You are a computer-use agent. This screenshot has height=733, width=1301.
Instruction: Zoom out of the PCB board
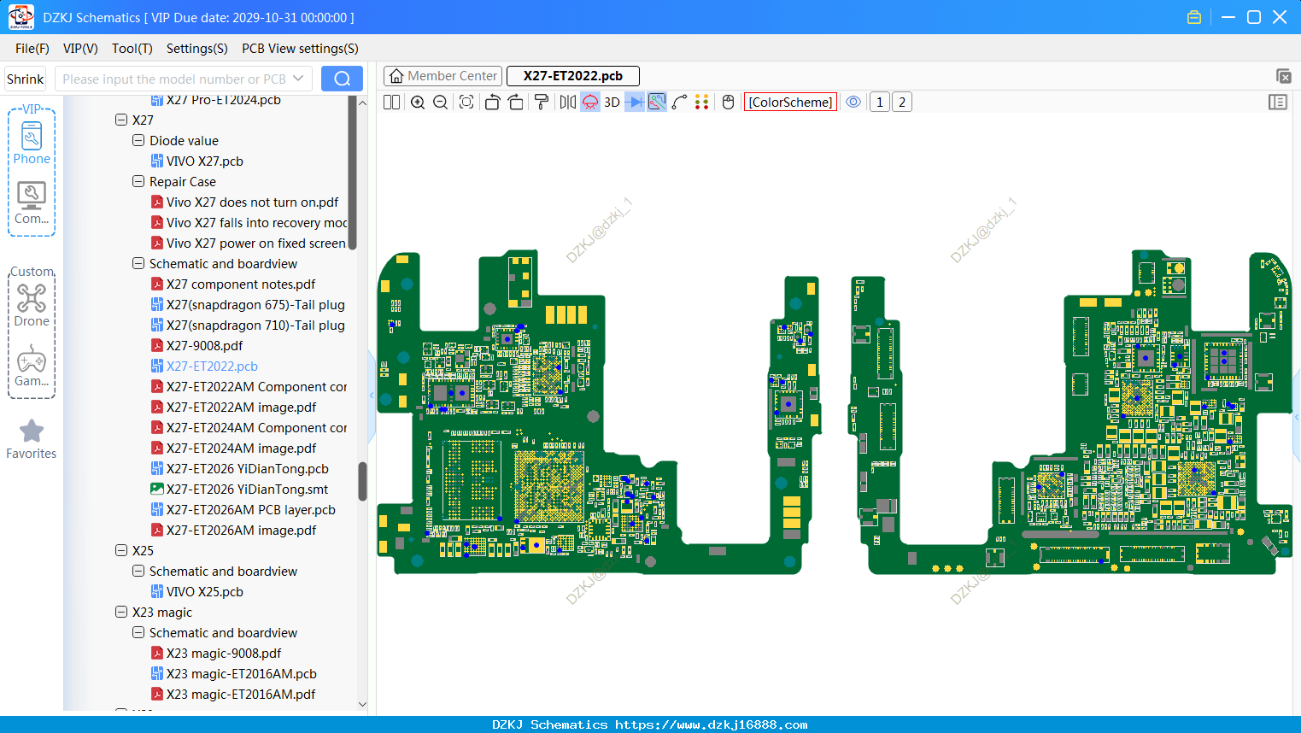[x=441, y=103]
